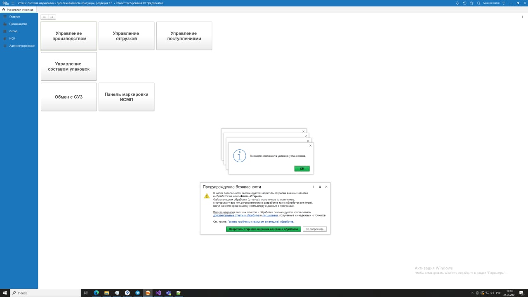
Task: Launch Microsoft Edge from the taskbar
Action: click(96, 293)
